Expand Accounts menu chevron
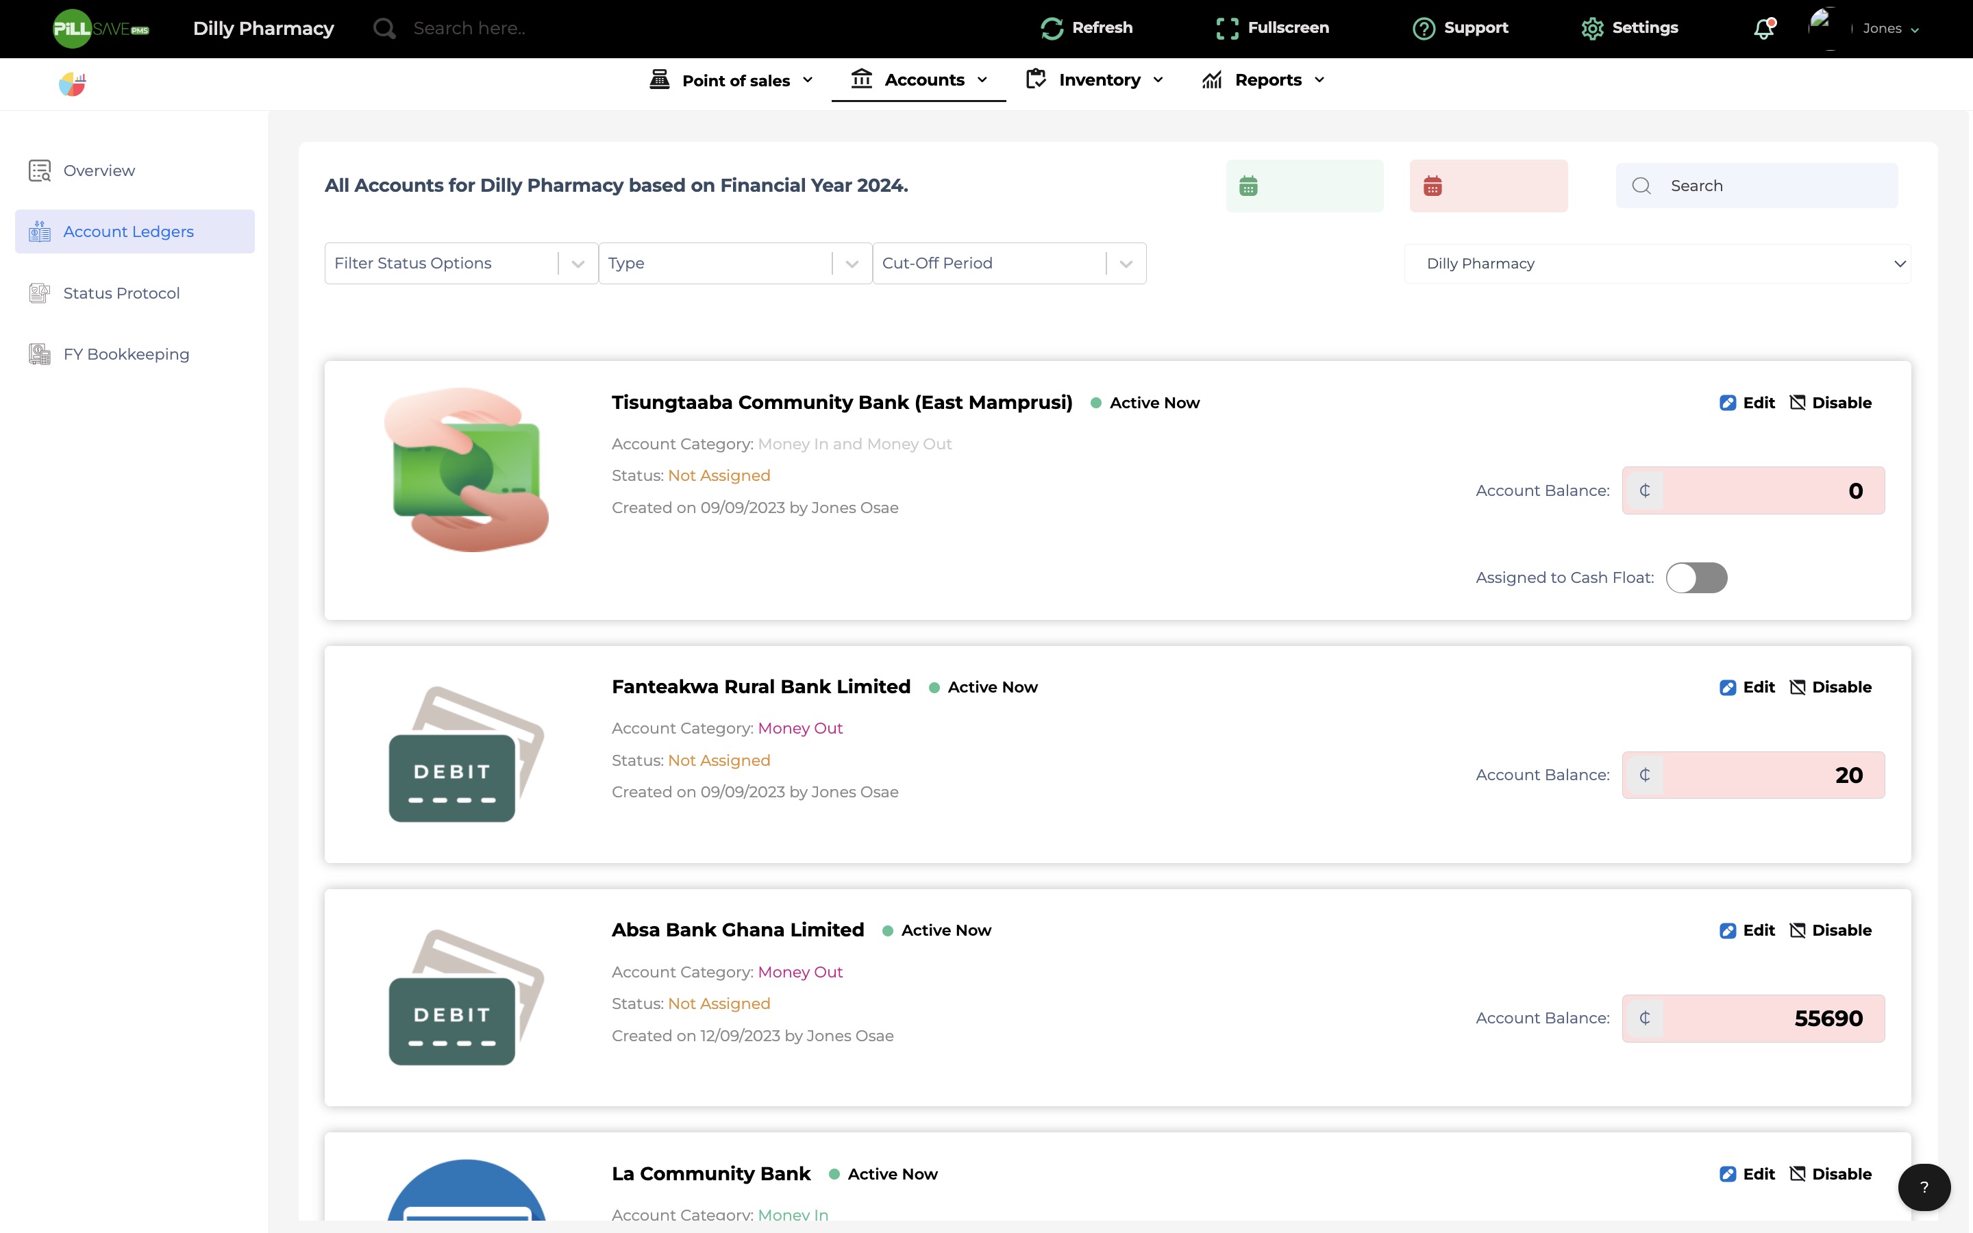 [982, 80]
